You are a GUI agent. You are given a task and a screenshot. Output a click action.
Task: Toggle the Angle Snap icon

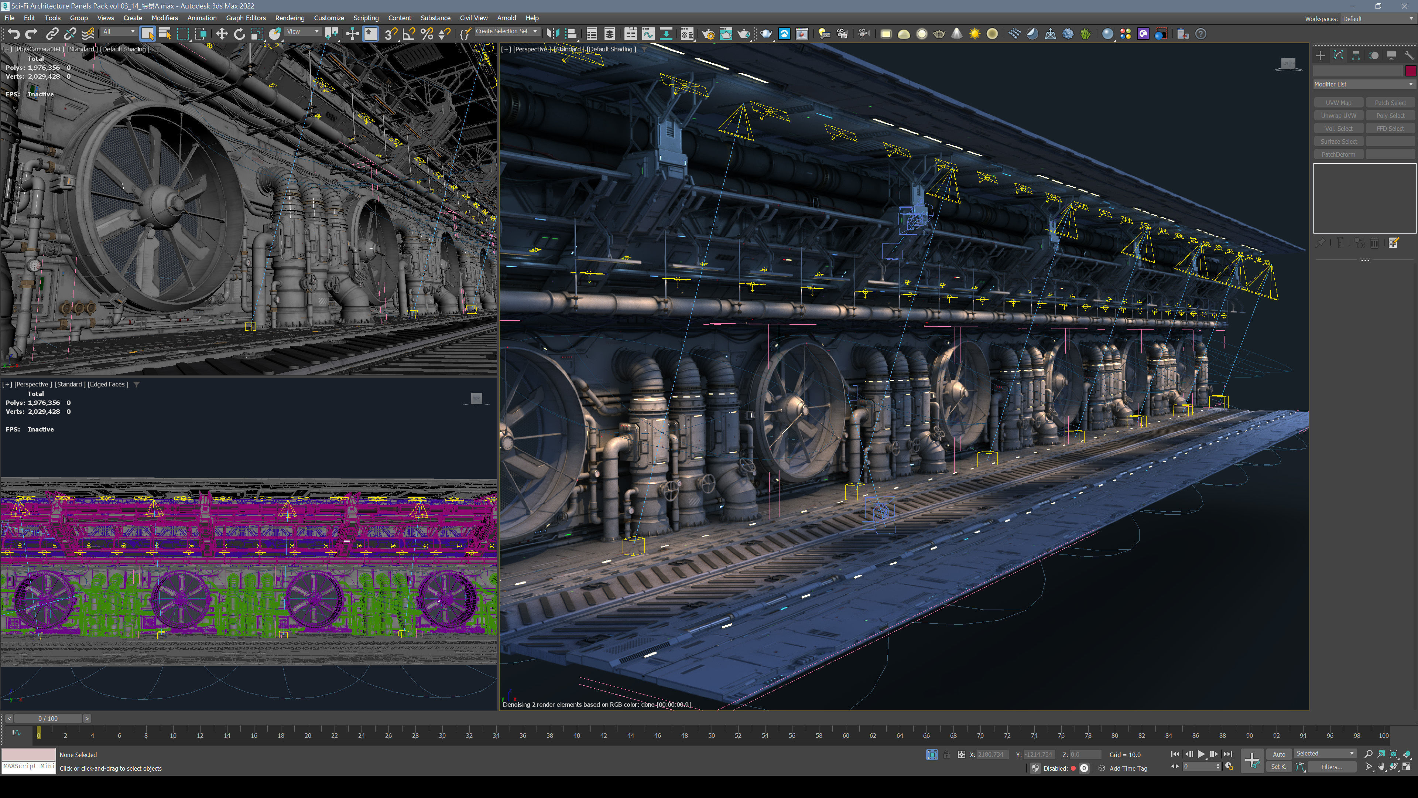[x=408, y=34]
